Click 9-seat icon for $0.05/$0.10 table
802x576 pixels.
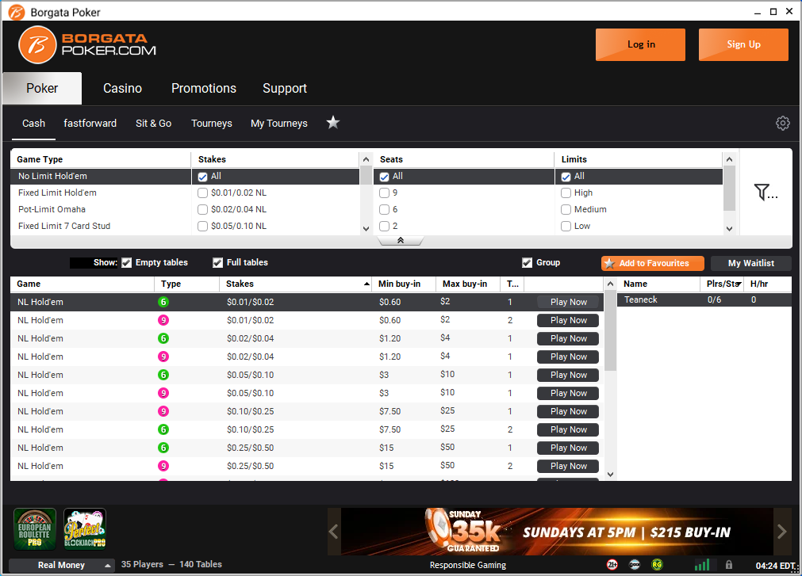tap(163, 393)
